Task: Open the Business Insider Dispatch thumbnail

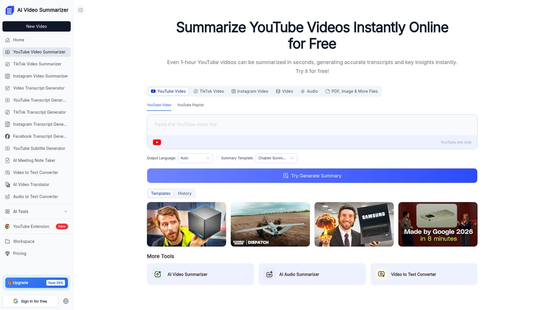Action: (270, 224)
